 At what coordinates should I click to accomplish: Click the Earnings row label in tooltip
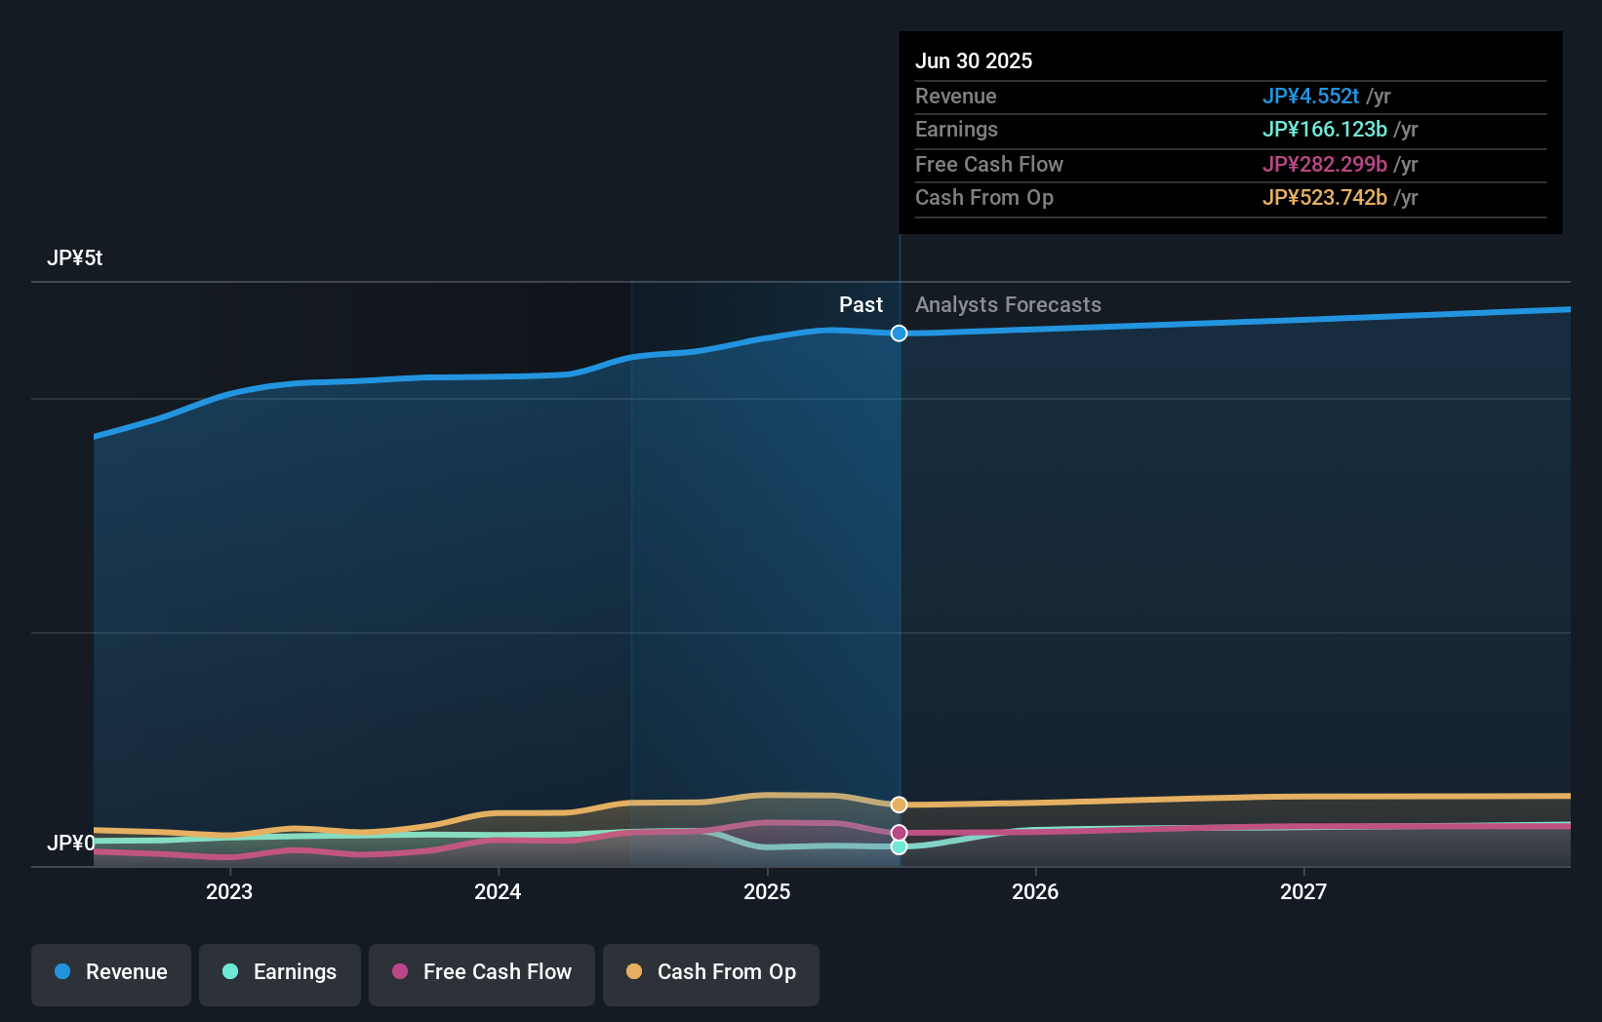[x=956, y=130]
